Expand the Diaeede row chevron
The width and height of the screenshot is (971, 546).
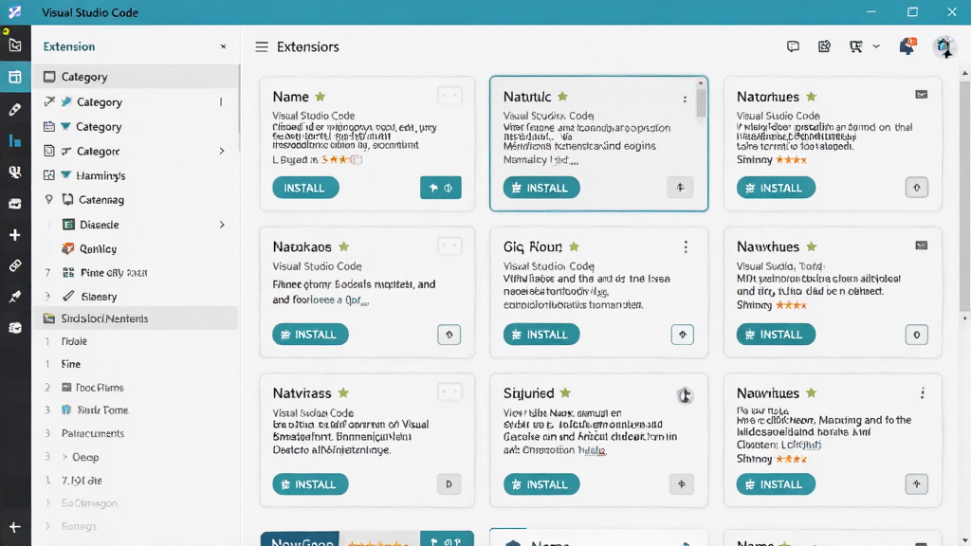(x=222, y=225)
